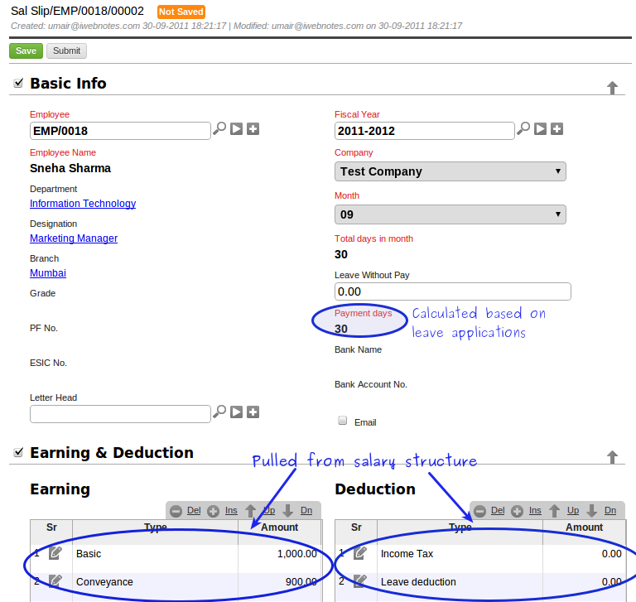636x602 pixels.
Task: Edit the Basic earning row pencil icon
Action: pyautogui.click(x=55, y=553)
